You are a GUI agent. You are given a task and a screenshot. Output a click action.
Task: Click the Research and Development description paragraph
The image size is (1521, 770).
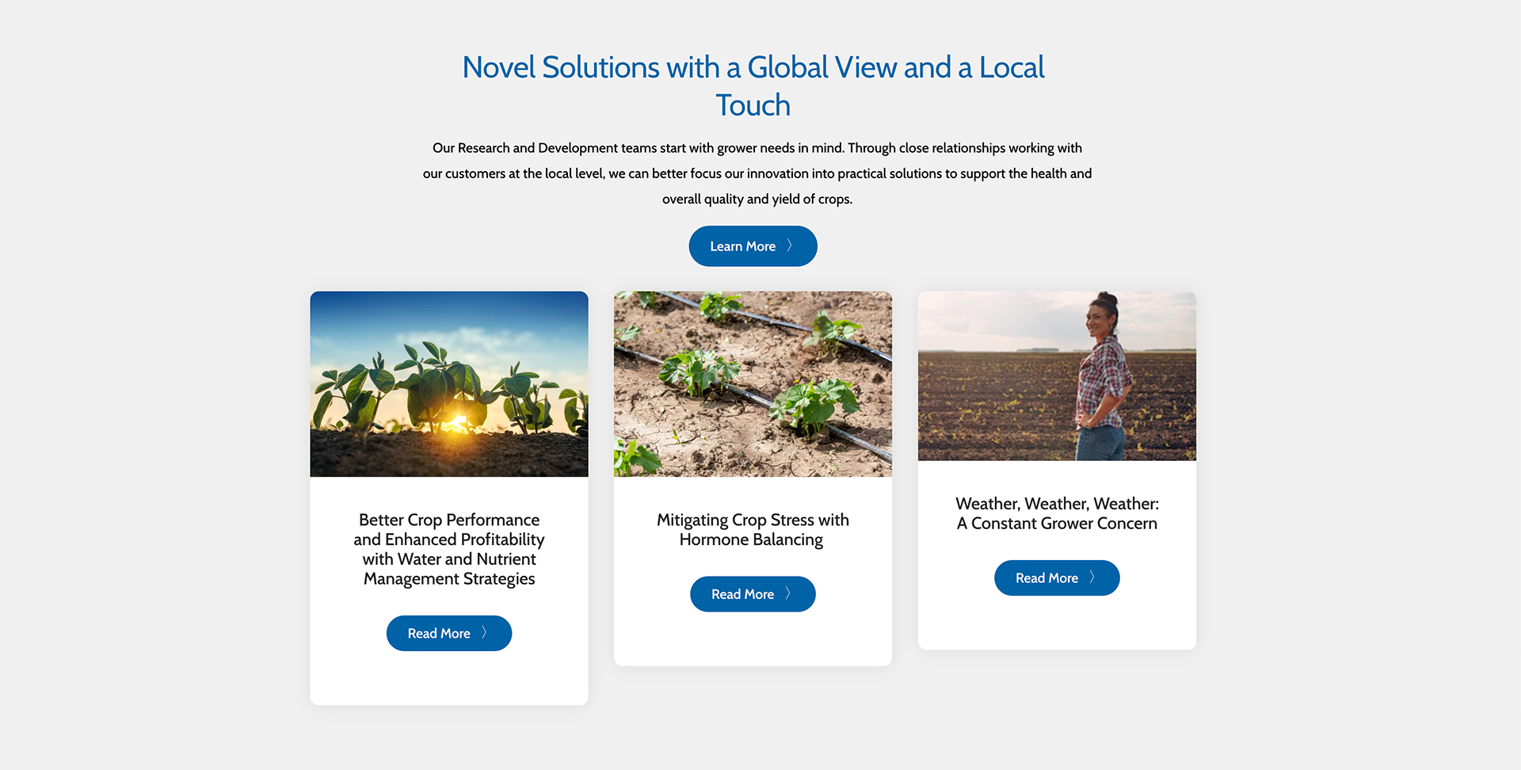[x=757, y=173]
